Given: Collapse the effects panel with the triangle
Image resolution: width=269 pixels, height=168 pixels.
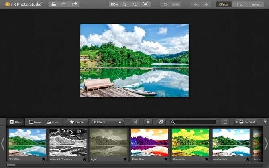Looking at the screenshot, I should coord(265,121).
